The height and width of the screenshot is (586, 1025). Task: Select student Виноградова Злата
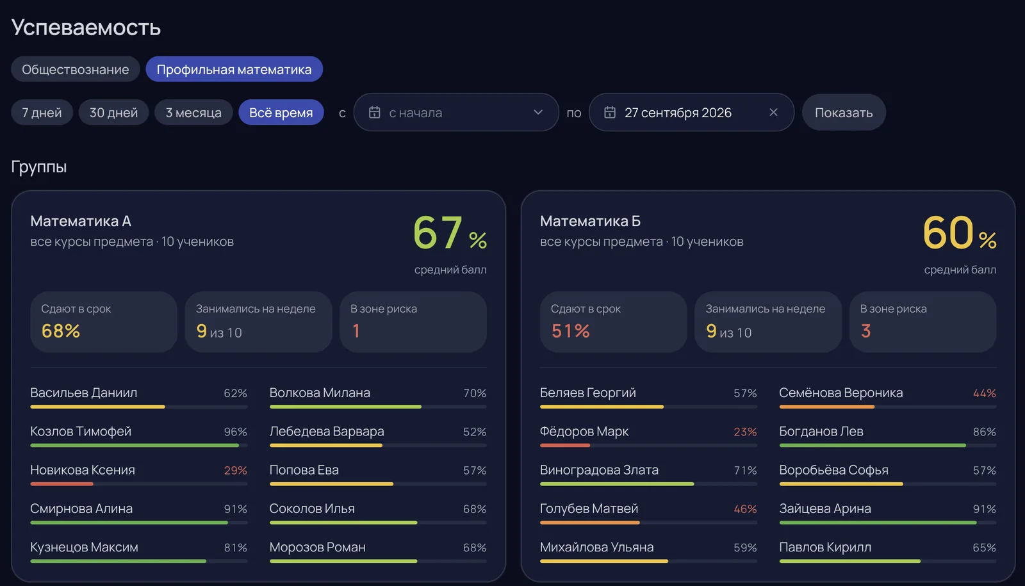(648, 474)
